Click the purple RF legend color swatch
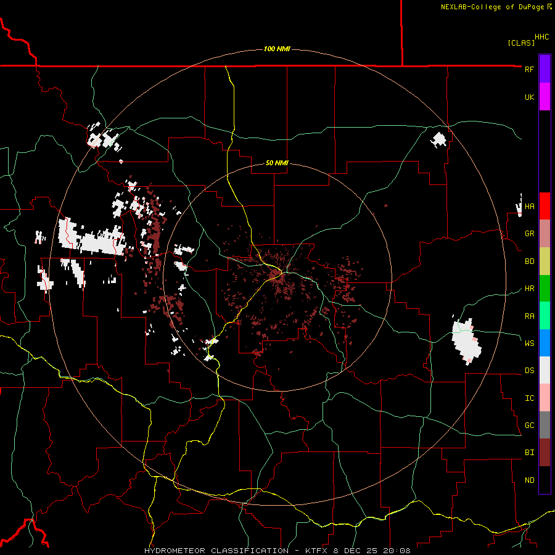Screen dimensions: 555x555 [x=545, y=68]
